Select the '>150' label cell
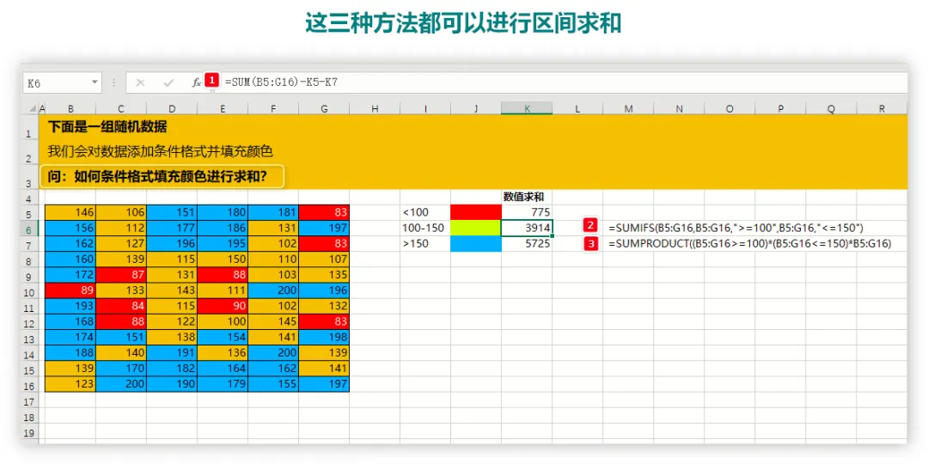The width and height of the screenshot is (928, 464). (425, 243)
